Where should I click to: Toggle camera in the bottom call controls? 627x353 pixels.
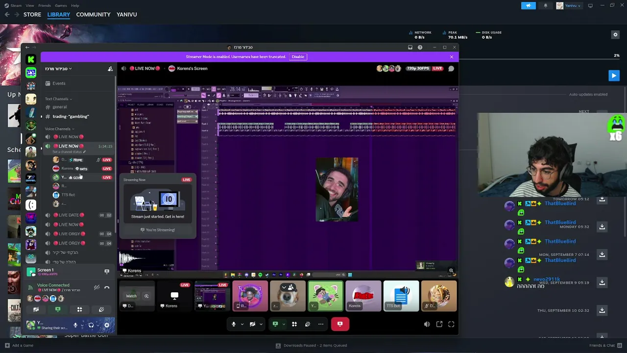tap(252, 324)
